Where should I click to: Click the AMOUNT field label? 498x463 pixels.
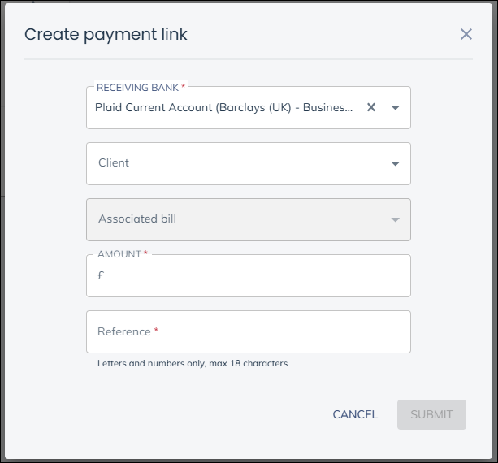[x=119, y=254]
